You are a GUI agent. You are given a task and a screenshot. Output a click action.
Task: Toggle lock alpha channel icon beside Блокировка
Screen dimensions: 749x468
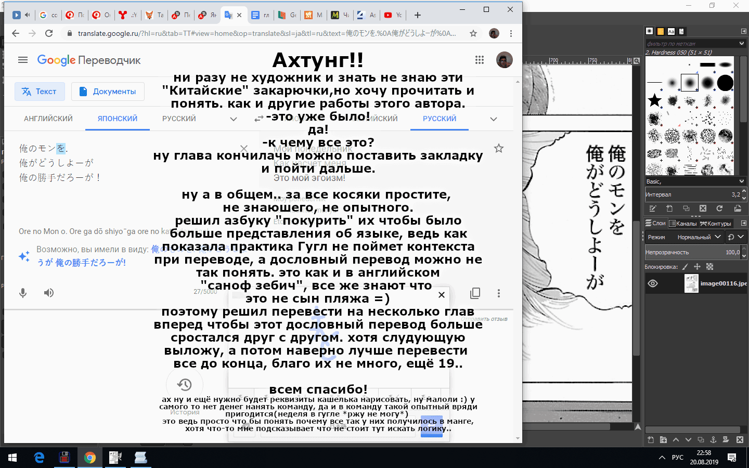point(710,267)
